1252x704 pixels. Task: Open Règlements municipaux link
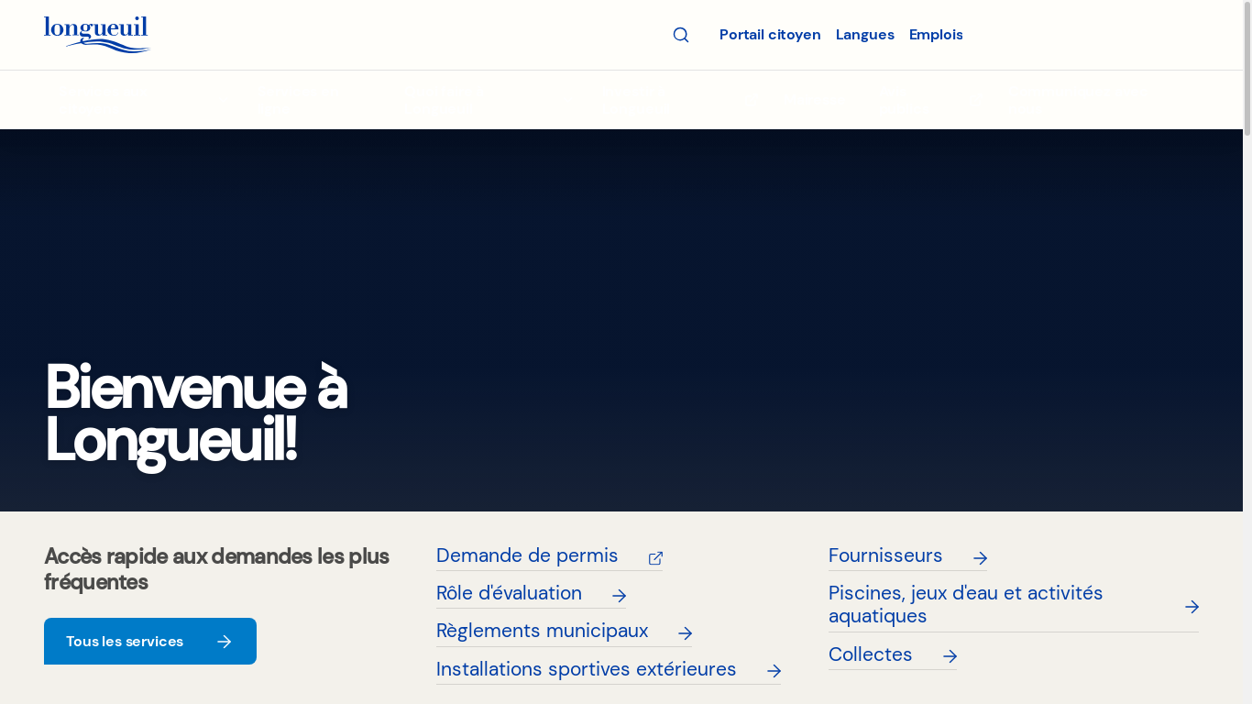click(564, 632)
